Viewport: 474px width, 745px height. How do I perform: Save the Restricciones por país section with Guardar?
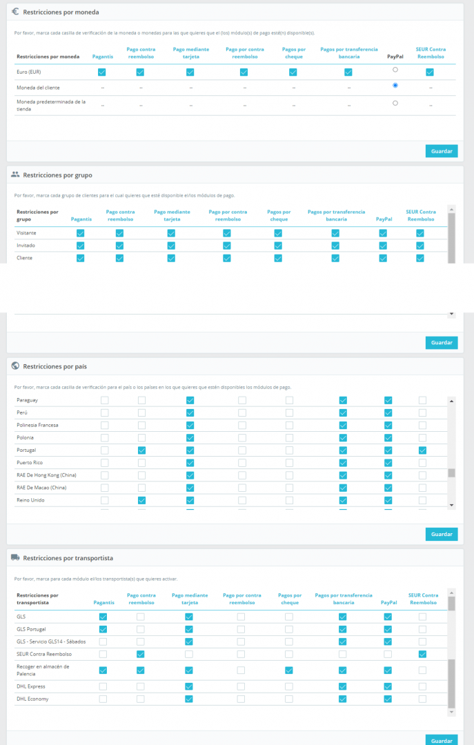click(441, 534)
